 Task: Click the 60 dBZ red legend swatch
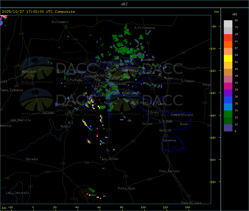click(228, 37)
